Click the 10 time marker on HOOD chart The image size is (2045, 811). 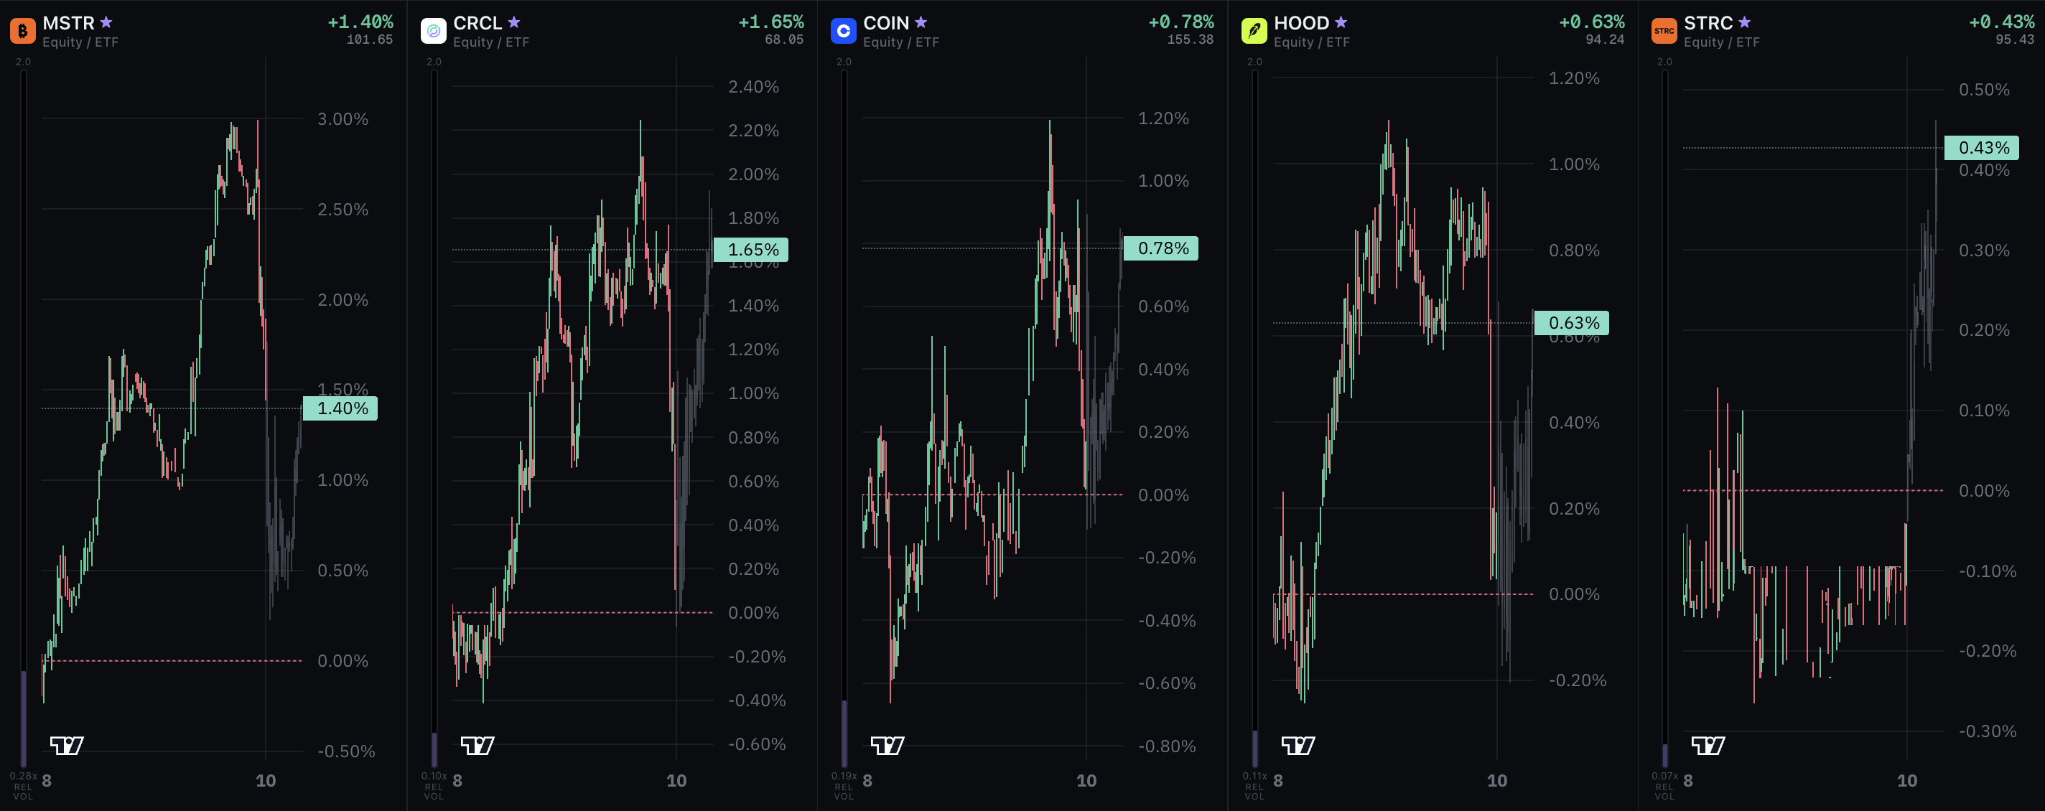[1497, 781]
